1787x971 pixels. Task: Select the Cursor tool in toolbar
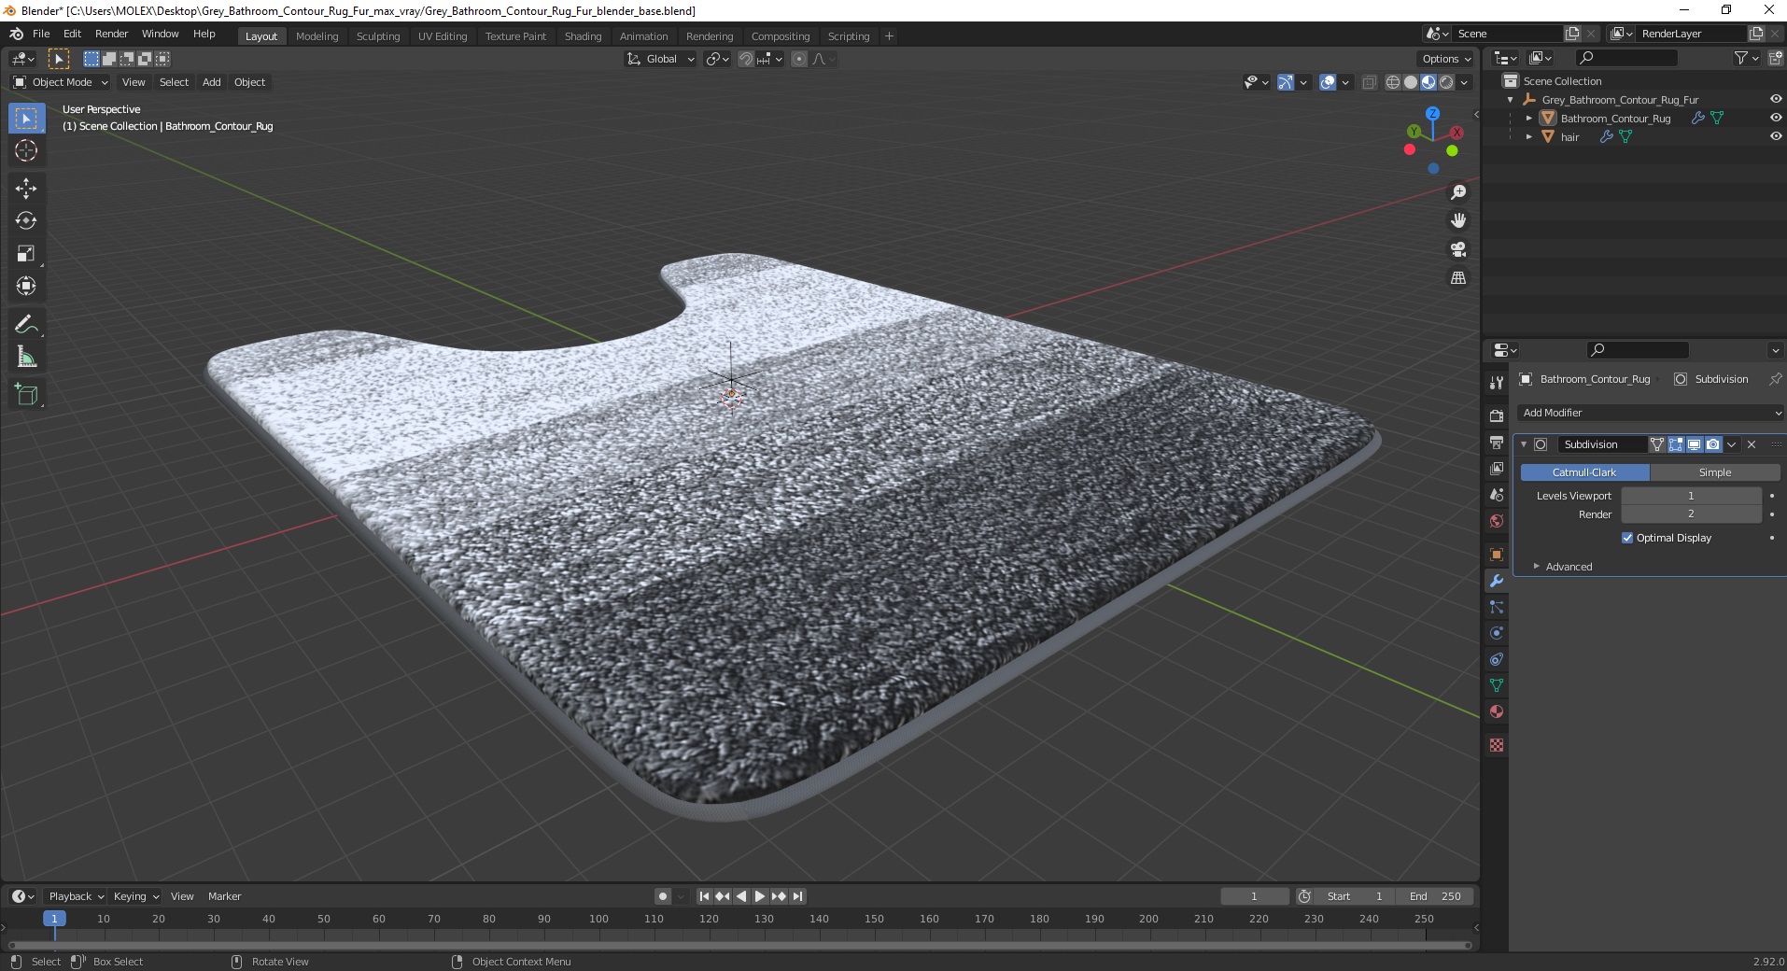click(26, 150)
